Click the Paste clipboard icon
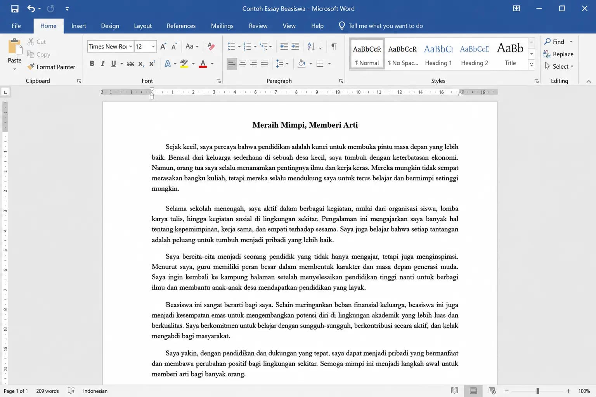The width and height of the screenshot is (596, 397). coord(15,47)
